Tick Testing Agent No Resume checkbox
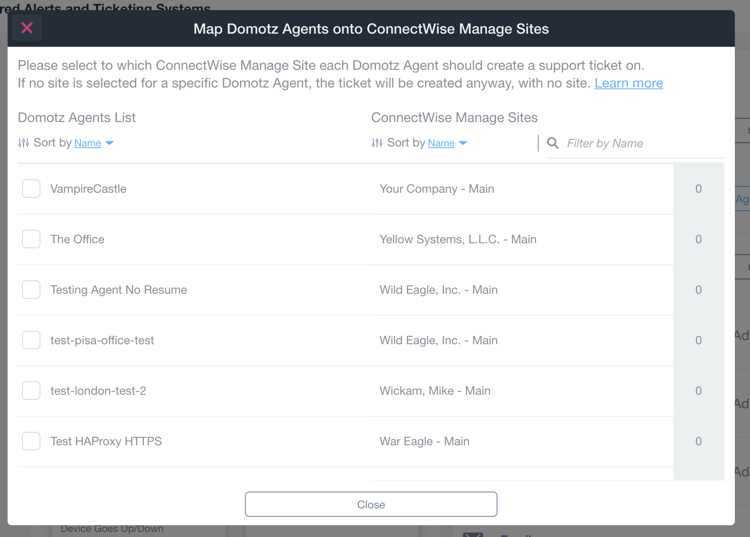Image resolution: width=750 pixels, height=537 pixels. tap(31, 290)
